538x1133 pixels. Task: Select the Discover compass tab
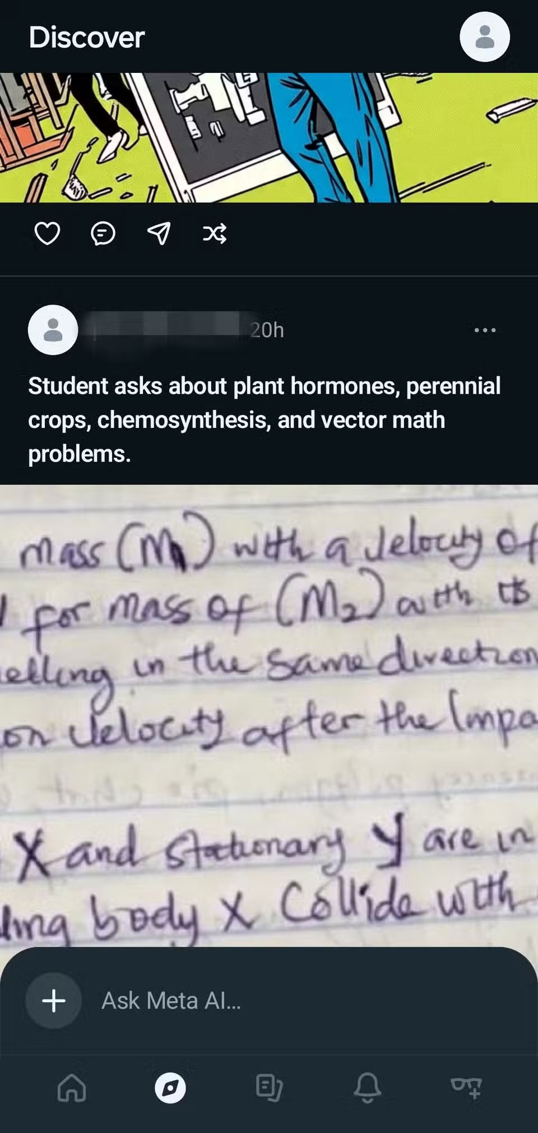click(x=170, y=1088)
